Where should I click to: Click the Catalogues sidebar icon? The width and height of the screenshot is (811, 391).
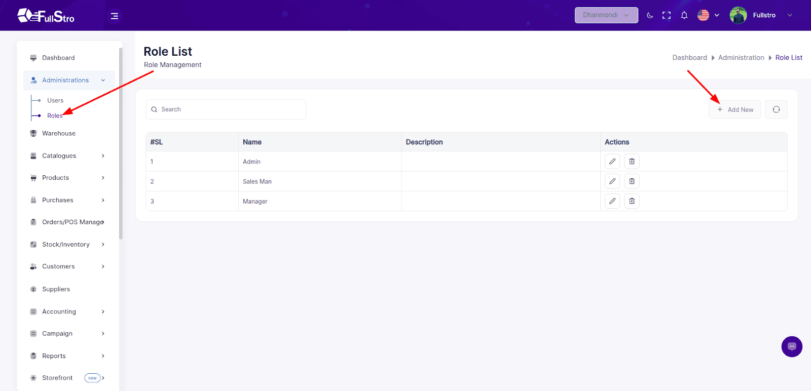[x=33, y=155]
